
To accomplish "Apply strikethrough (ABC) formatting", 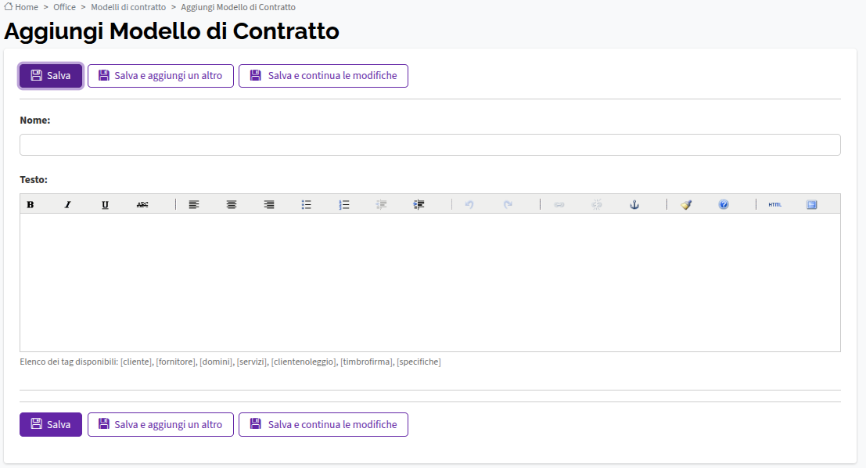I will coord(142,204).
